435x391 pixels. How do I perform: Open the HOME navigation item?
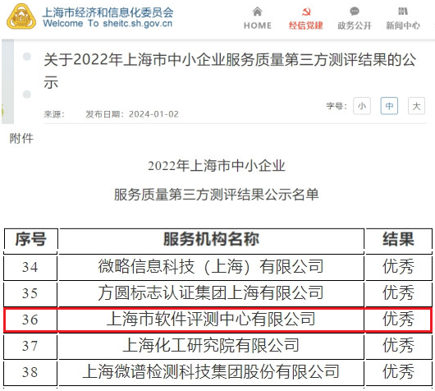pyautogui.click(x=258, y=18)
